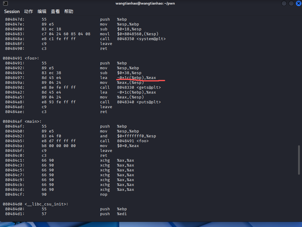Click the bytes e8 d7 ff ff ff

coord(59,141)
